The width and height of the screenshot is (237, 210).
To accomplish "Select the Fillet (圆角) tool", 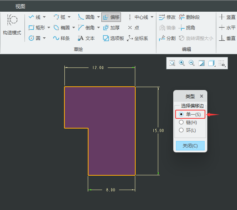I will 86,17.
